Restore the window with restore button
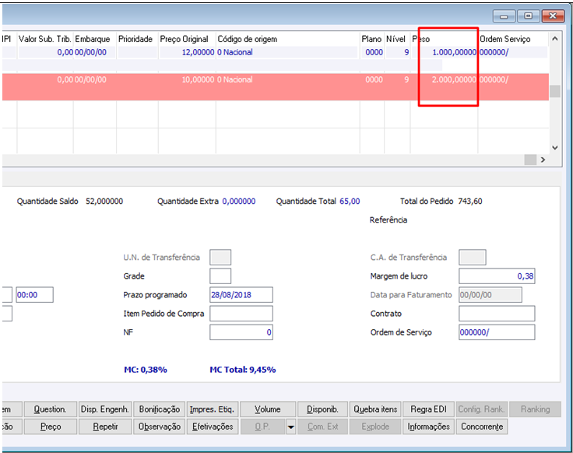The image size is (573, 453). pyautogui.click(x=528, y=16)
